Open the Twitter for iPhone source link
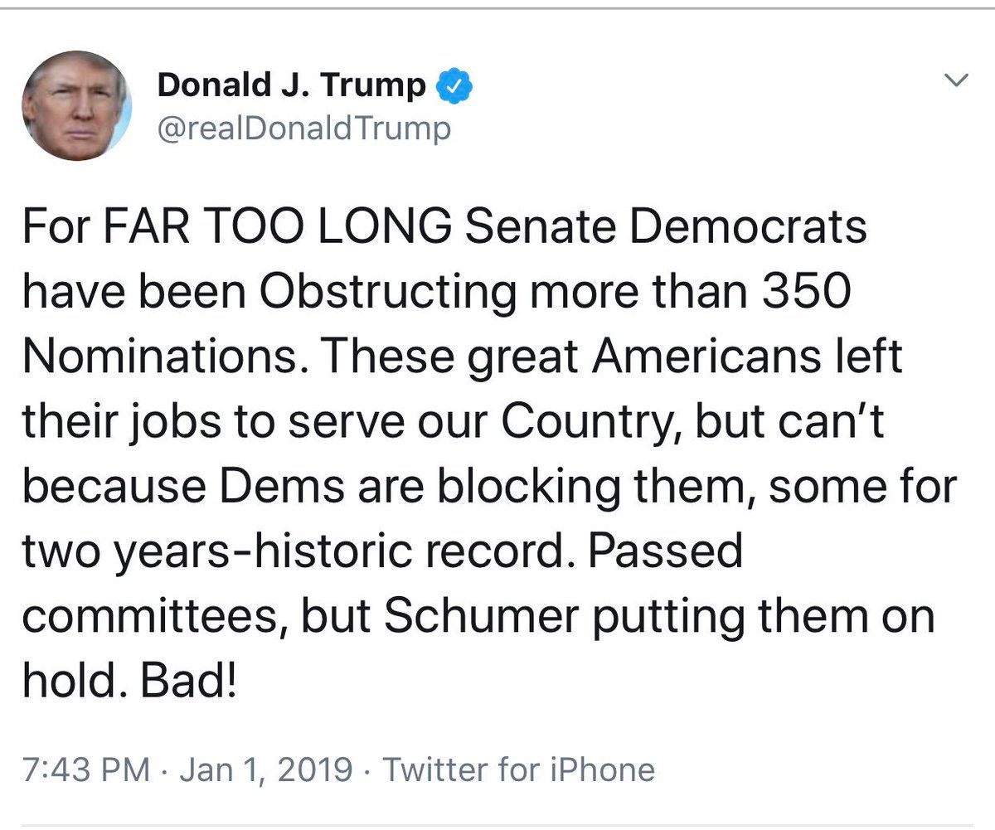Image resolution: width=995 pixels, height=830 pixels. 518,770
